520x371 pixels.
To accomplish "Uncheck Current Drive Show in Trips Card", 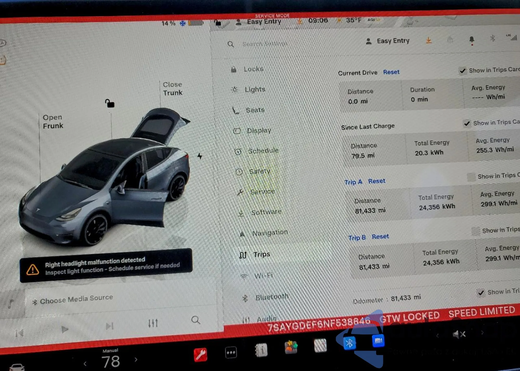I will (x=463, y=71).
